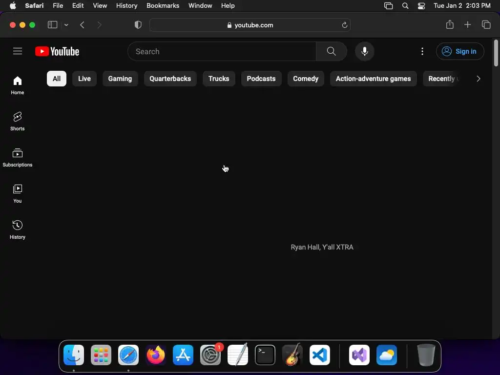Open the Trash in the Dock
500x375 pixels.
point(426,355)
